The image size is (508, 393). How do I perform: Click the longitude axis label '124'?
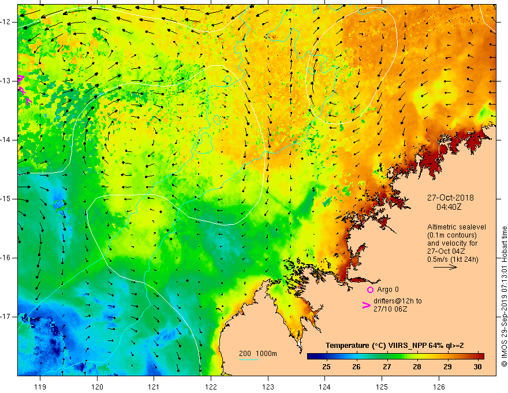325,387
